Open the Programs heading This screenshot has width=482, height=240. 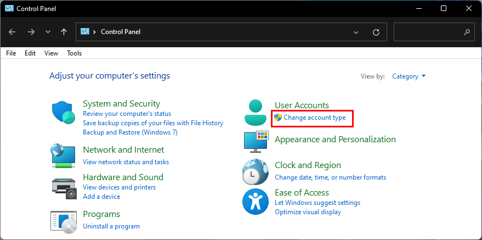click(101, 214)
